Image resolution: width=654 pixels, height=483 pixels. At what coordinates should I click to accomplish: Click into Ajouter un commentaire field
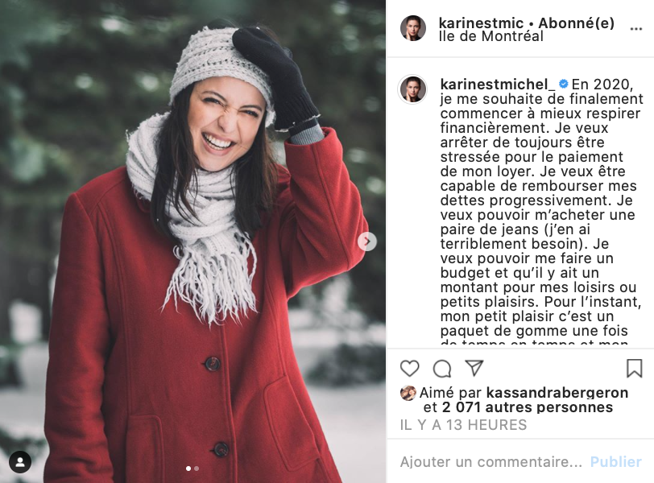[x=491, y=462]
